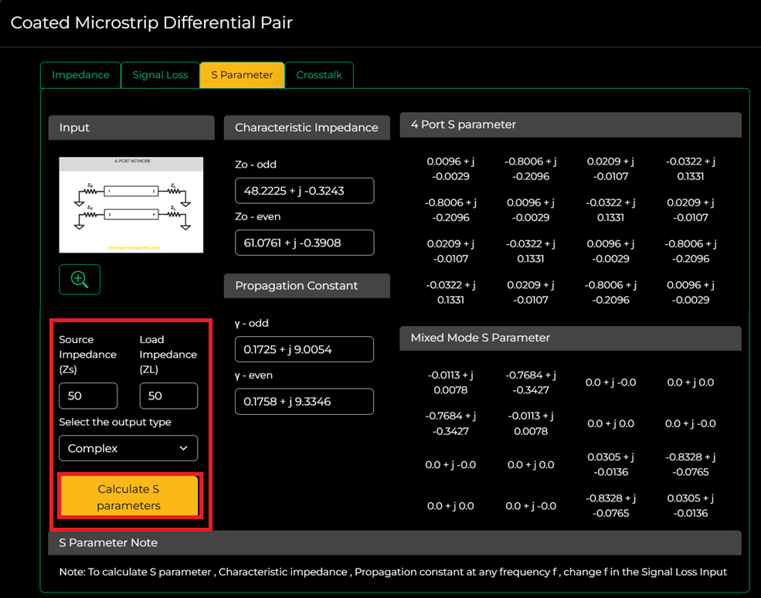761x598 pixels.
Task: Click the Mixed Mode S Parameter header
Action: pyautogui.click(x=571, y=338)
